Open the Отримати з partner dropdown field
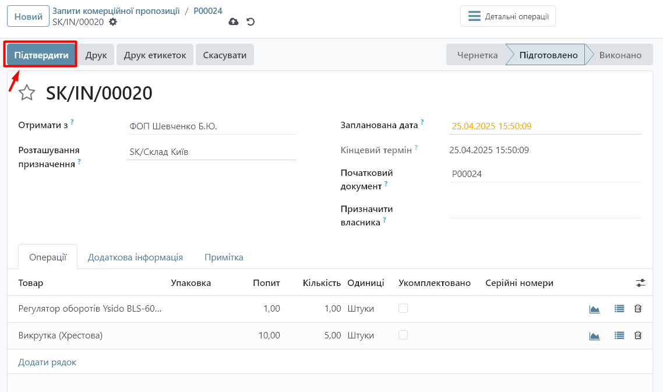The height and width of the screenshot is (392, 663). click(211, 126)
